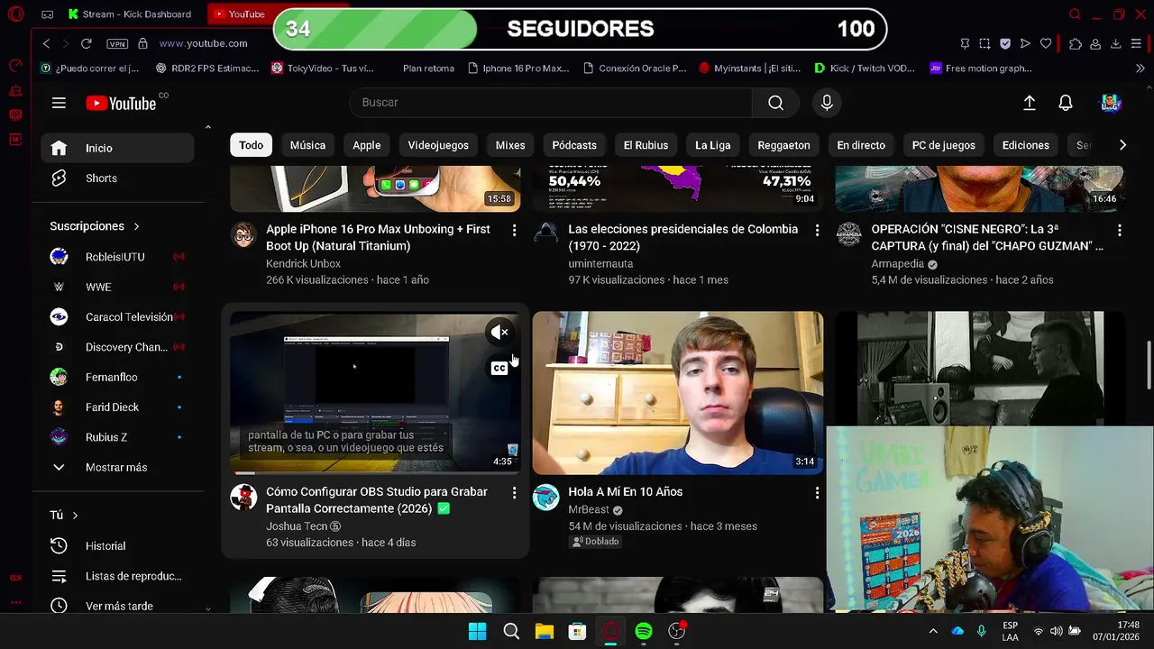Image resolution: width=1154 pixels, height=649 pixels.
Task: Click the search magnifier button
Action: click(775, 103)
